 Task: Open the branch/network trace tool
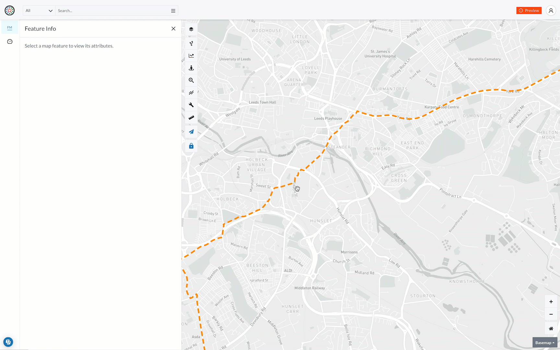tap(191, 43)
